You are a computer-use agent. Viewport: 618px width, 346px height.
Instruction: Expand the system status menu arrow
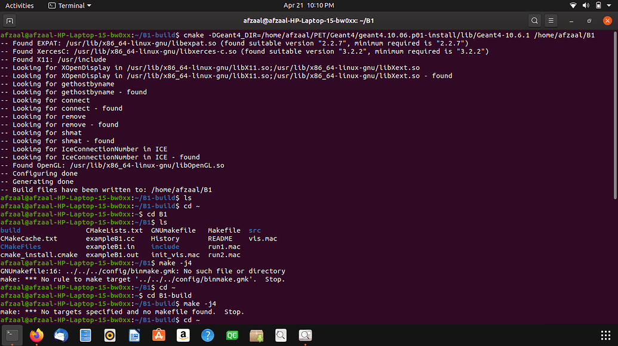pyautogui.click(x=610, y=5)
